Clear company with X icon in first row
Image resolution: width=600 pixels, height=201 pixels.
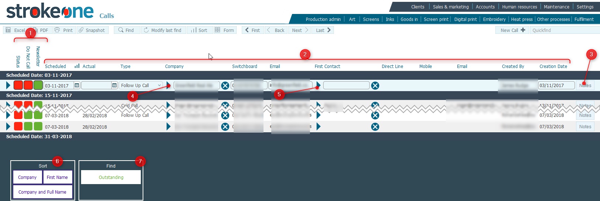[x=225, y=86]
